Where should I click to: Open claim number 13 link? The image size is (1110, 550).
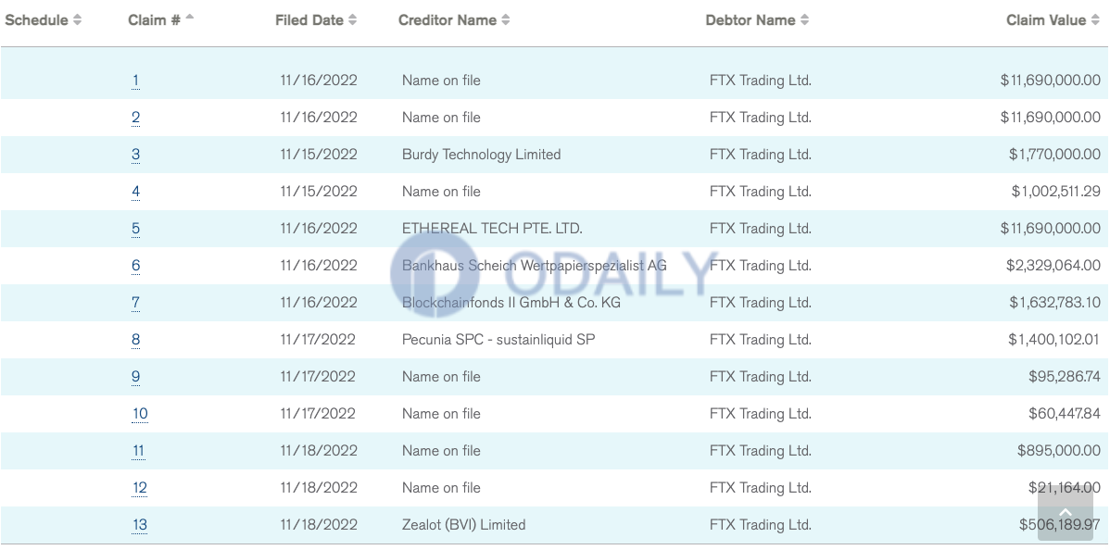point(140,524)
